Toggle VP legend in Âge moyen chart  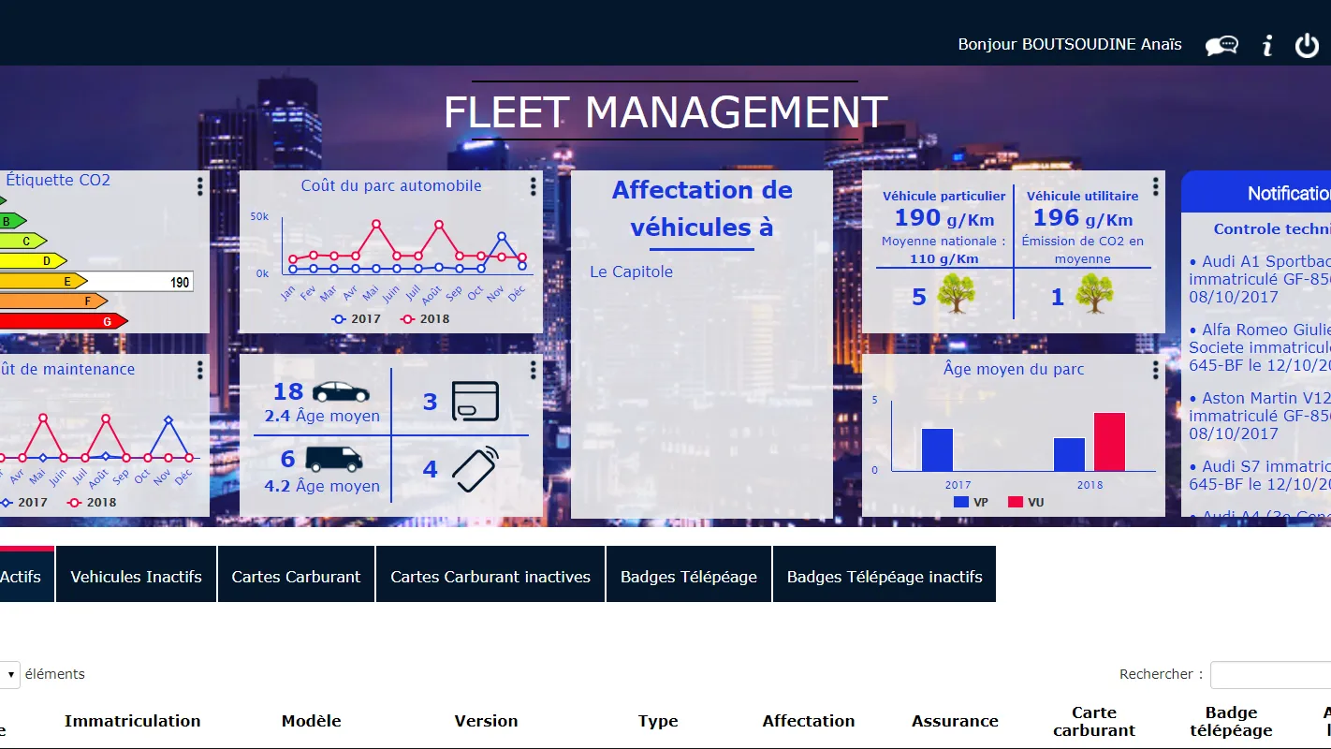pos(971,502)
